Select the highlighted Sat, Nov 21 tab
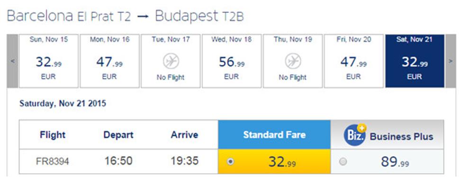This screenshot has height=177, width=459. 414,61
